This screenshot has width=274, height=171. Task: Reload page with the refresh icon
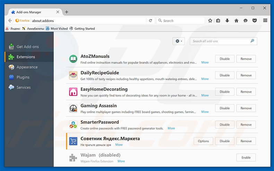pos(151,20)
